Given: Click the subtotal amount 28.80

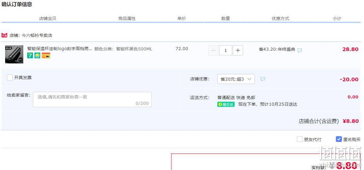Looking at the screenshot, I should coord(350,49).
